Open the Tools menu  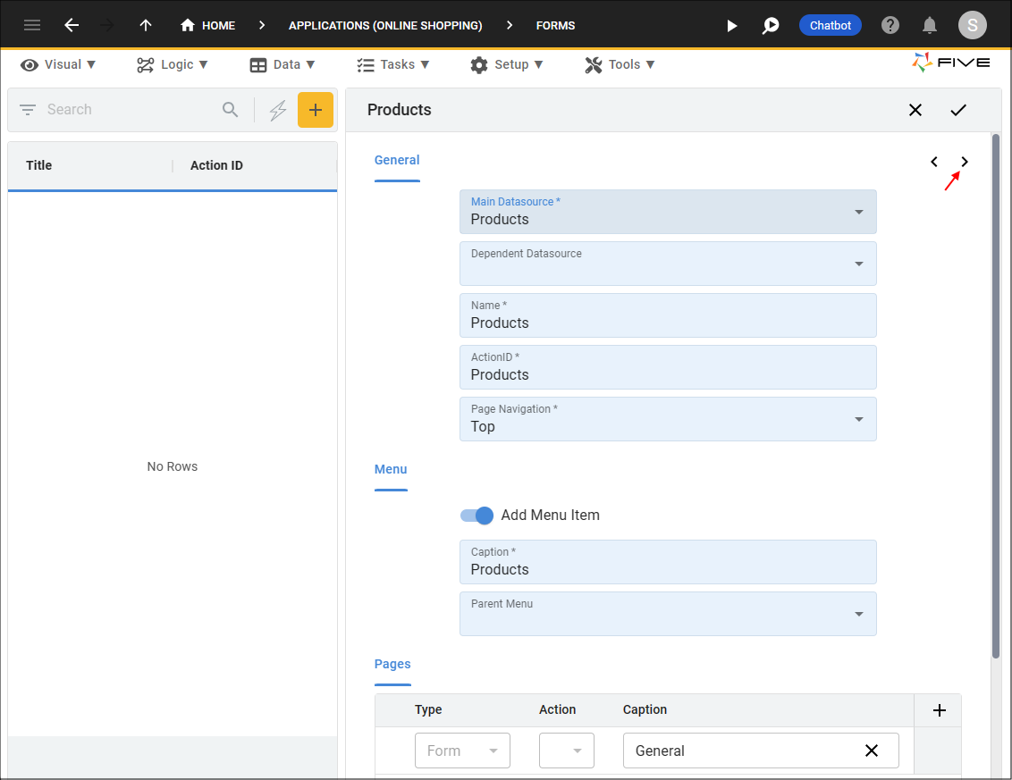(x=620, y=64)
